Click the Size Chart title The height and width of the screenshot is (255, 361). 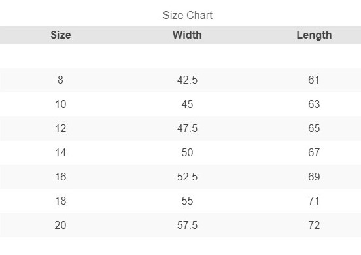click(188, 16)
